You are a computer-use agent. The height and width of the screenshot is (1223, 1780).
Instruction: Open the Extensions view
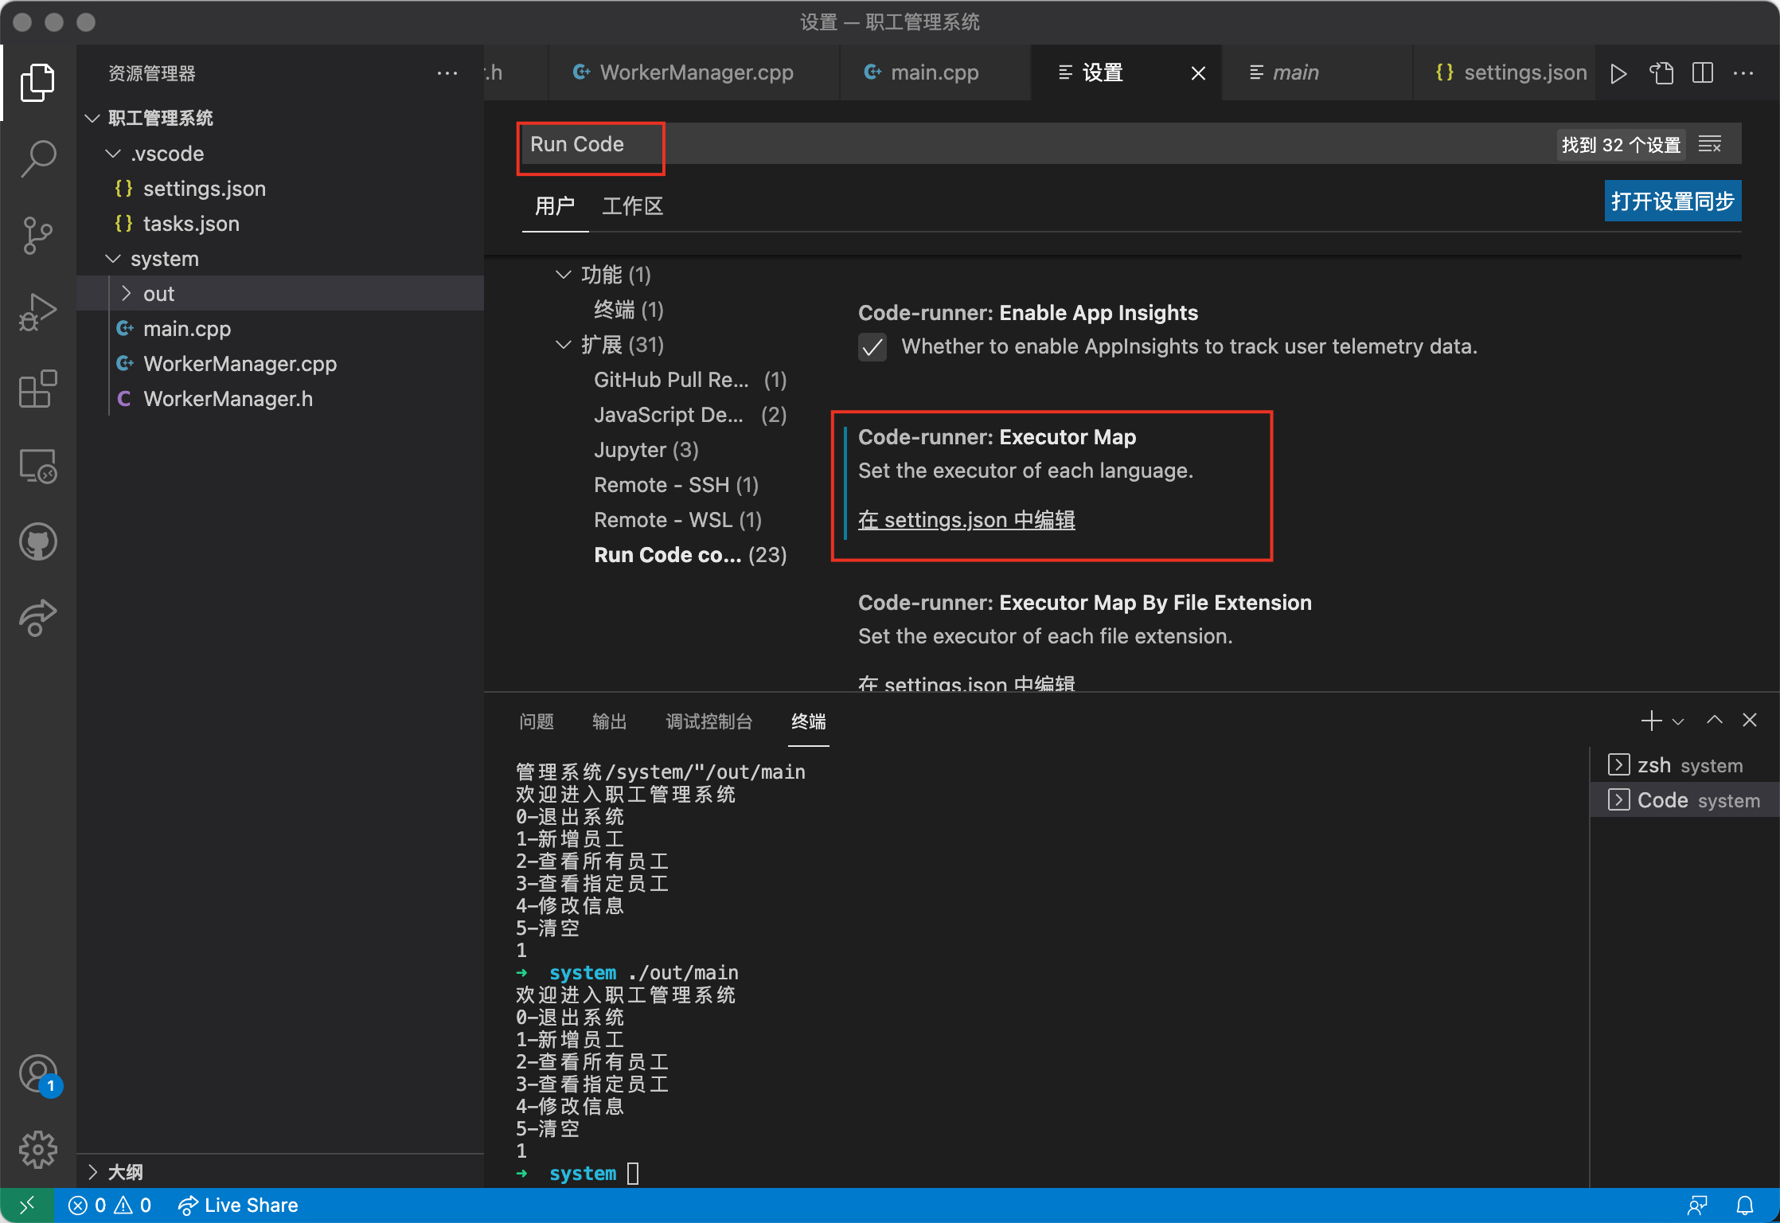(x=37, y=389)
